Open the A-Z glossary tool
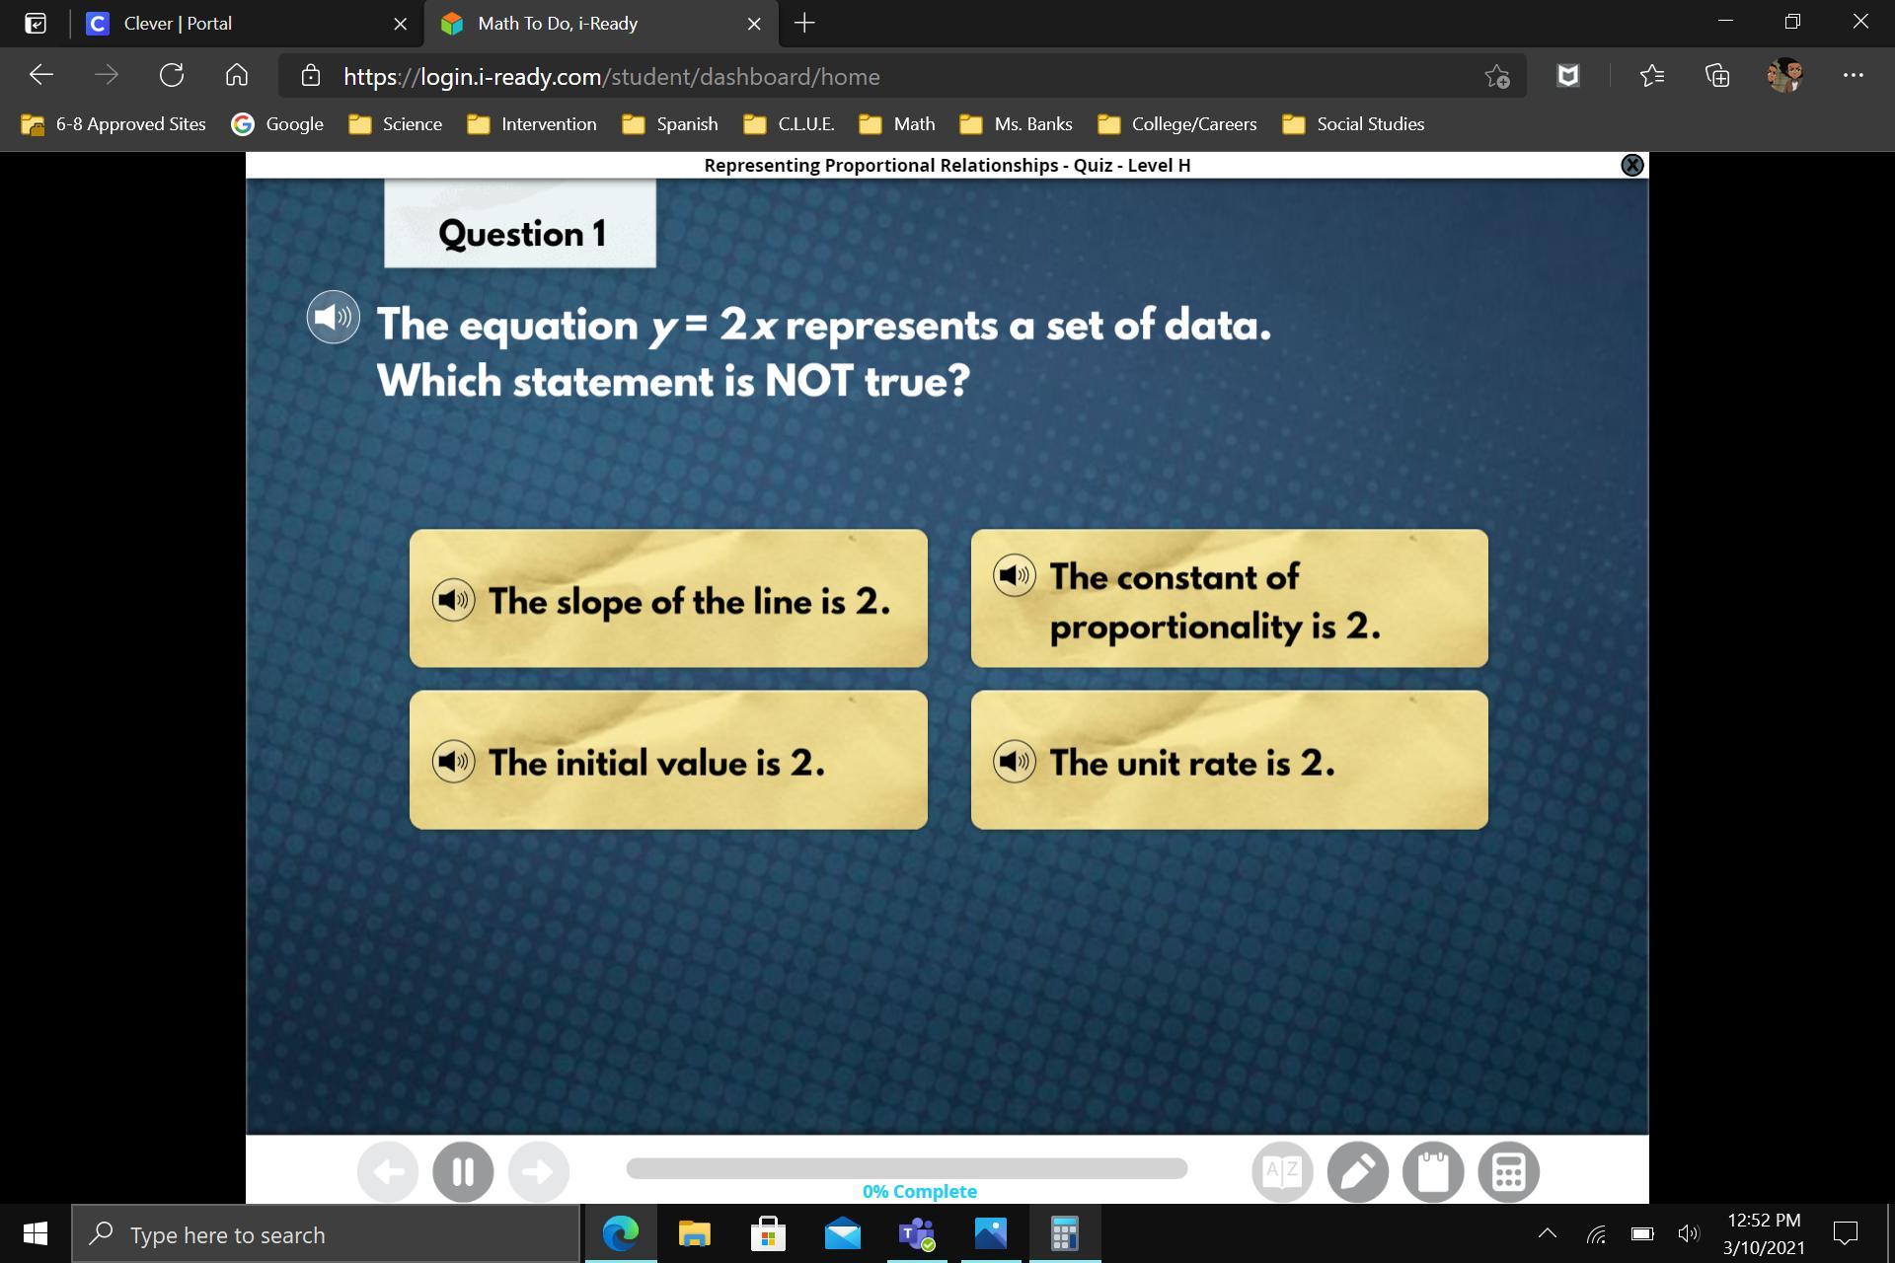The height and width of the screenshot is (1263, 1895). pos(1282,1172)
